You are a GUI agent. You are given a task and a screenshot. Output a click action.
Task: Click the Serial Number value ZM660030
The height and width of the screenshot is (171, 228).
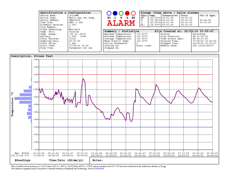pyautogui.click(x=75, y=20)
